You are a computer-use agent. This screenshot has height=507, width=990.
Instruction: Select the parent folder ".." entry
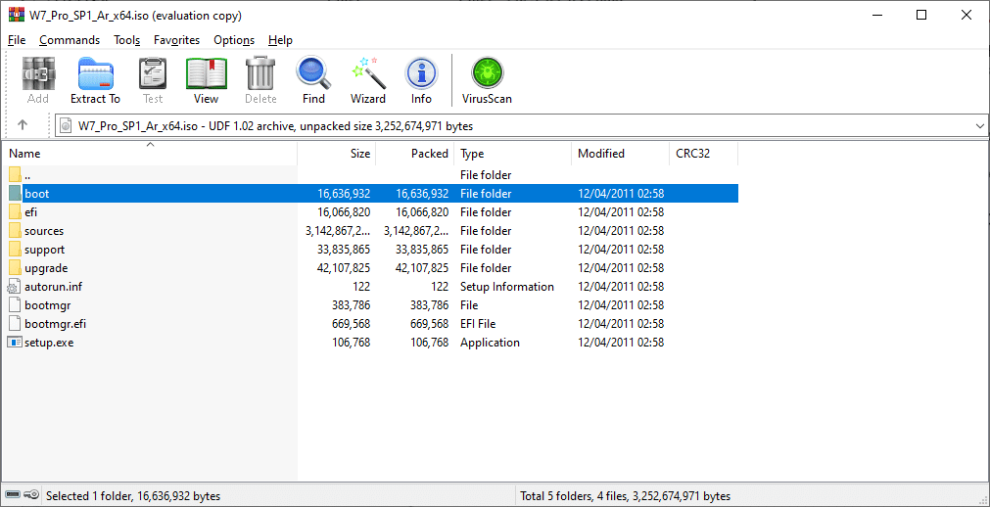pyautogui.click(x=28, y=175)
